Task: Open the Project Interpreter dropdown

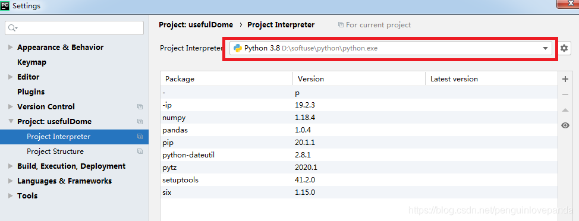Action: point(391,48)
